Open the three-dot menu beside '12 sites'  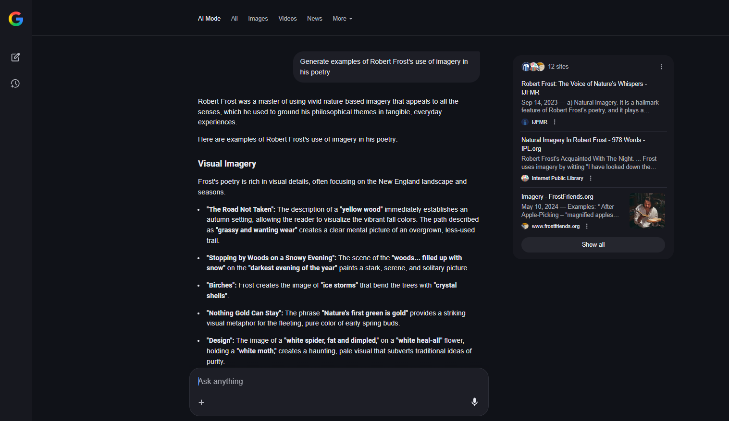click(x=661, y=67)
